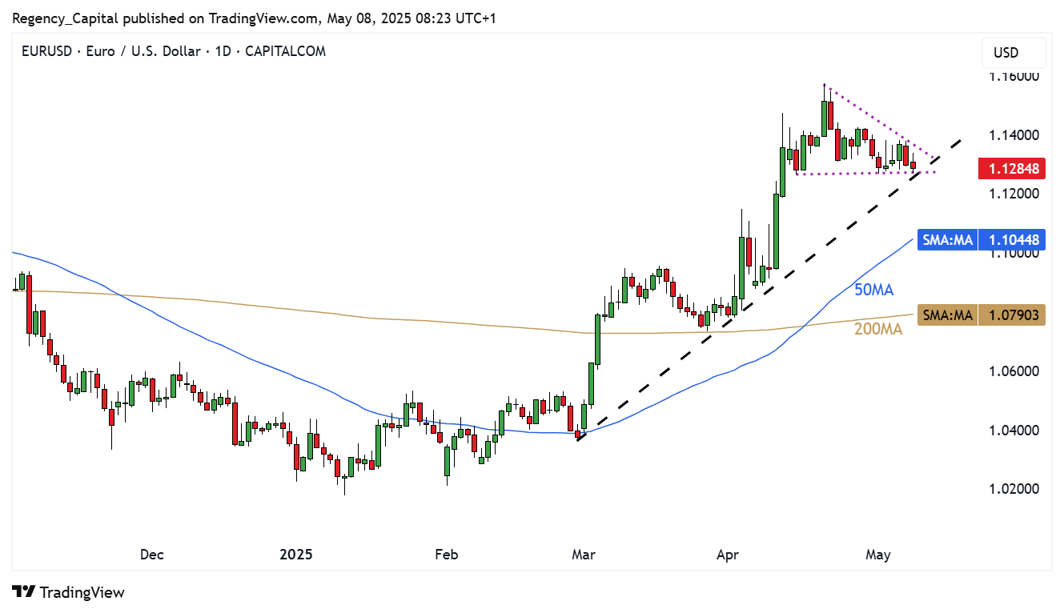Click the 200MA chart annotation
This screenshot has width=1064, height=613.
pyautogui.click(x=878, y=328)
